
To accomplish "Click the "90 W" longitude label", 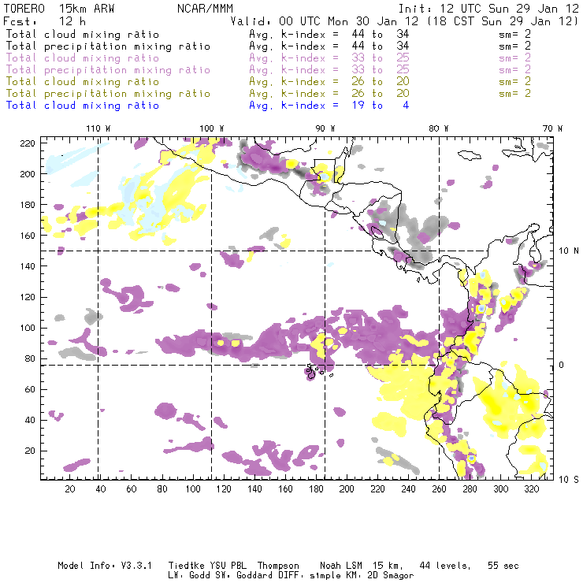I will pyautogui.click(x=325, y=128).
